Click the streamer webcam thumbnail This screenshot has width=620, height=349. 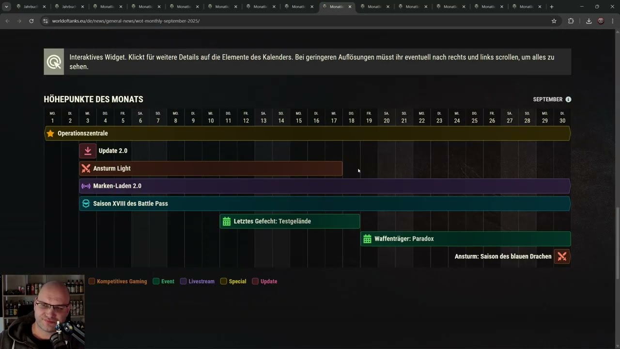43,312
